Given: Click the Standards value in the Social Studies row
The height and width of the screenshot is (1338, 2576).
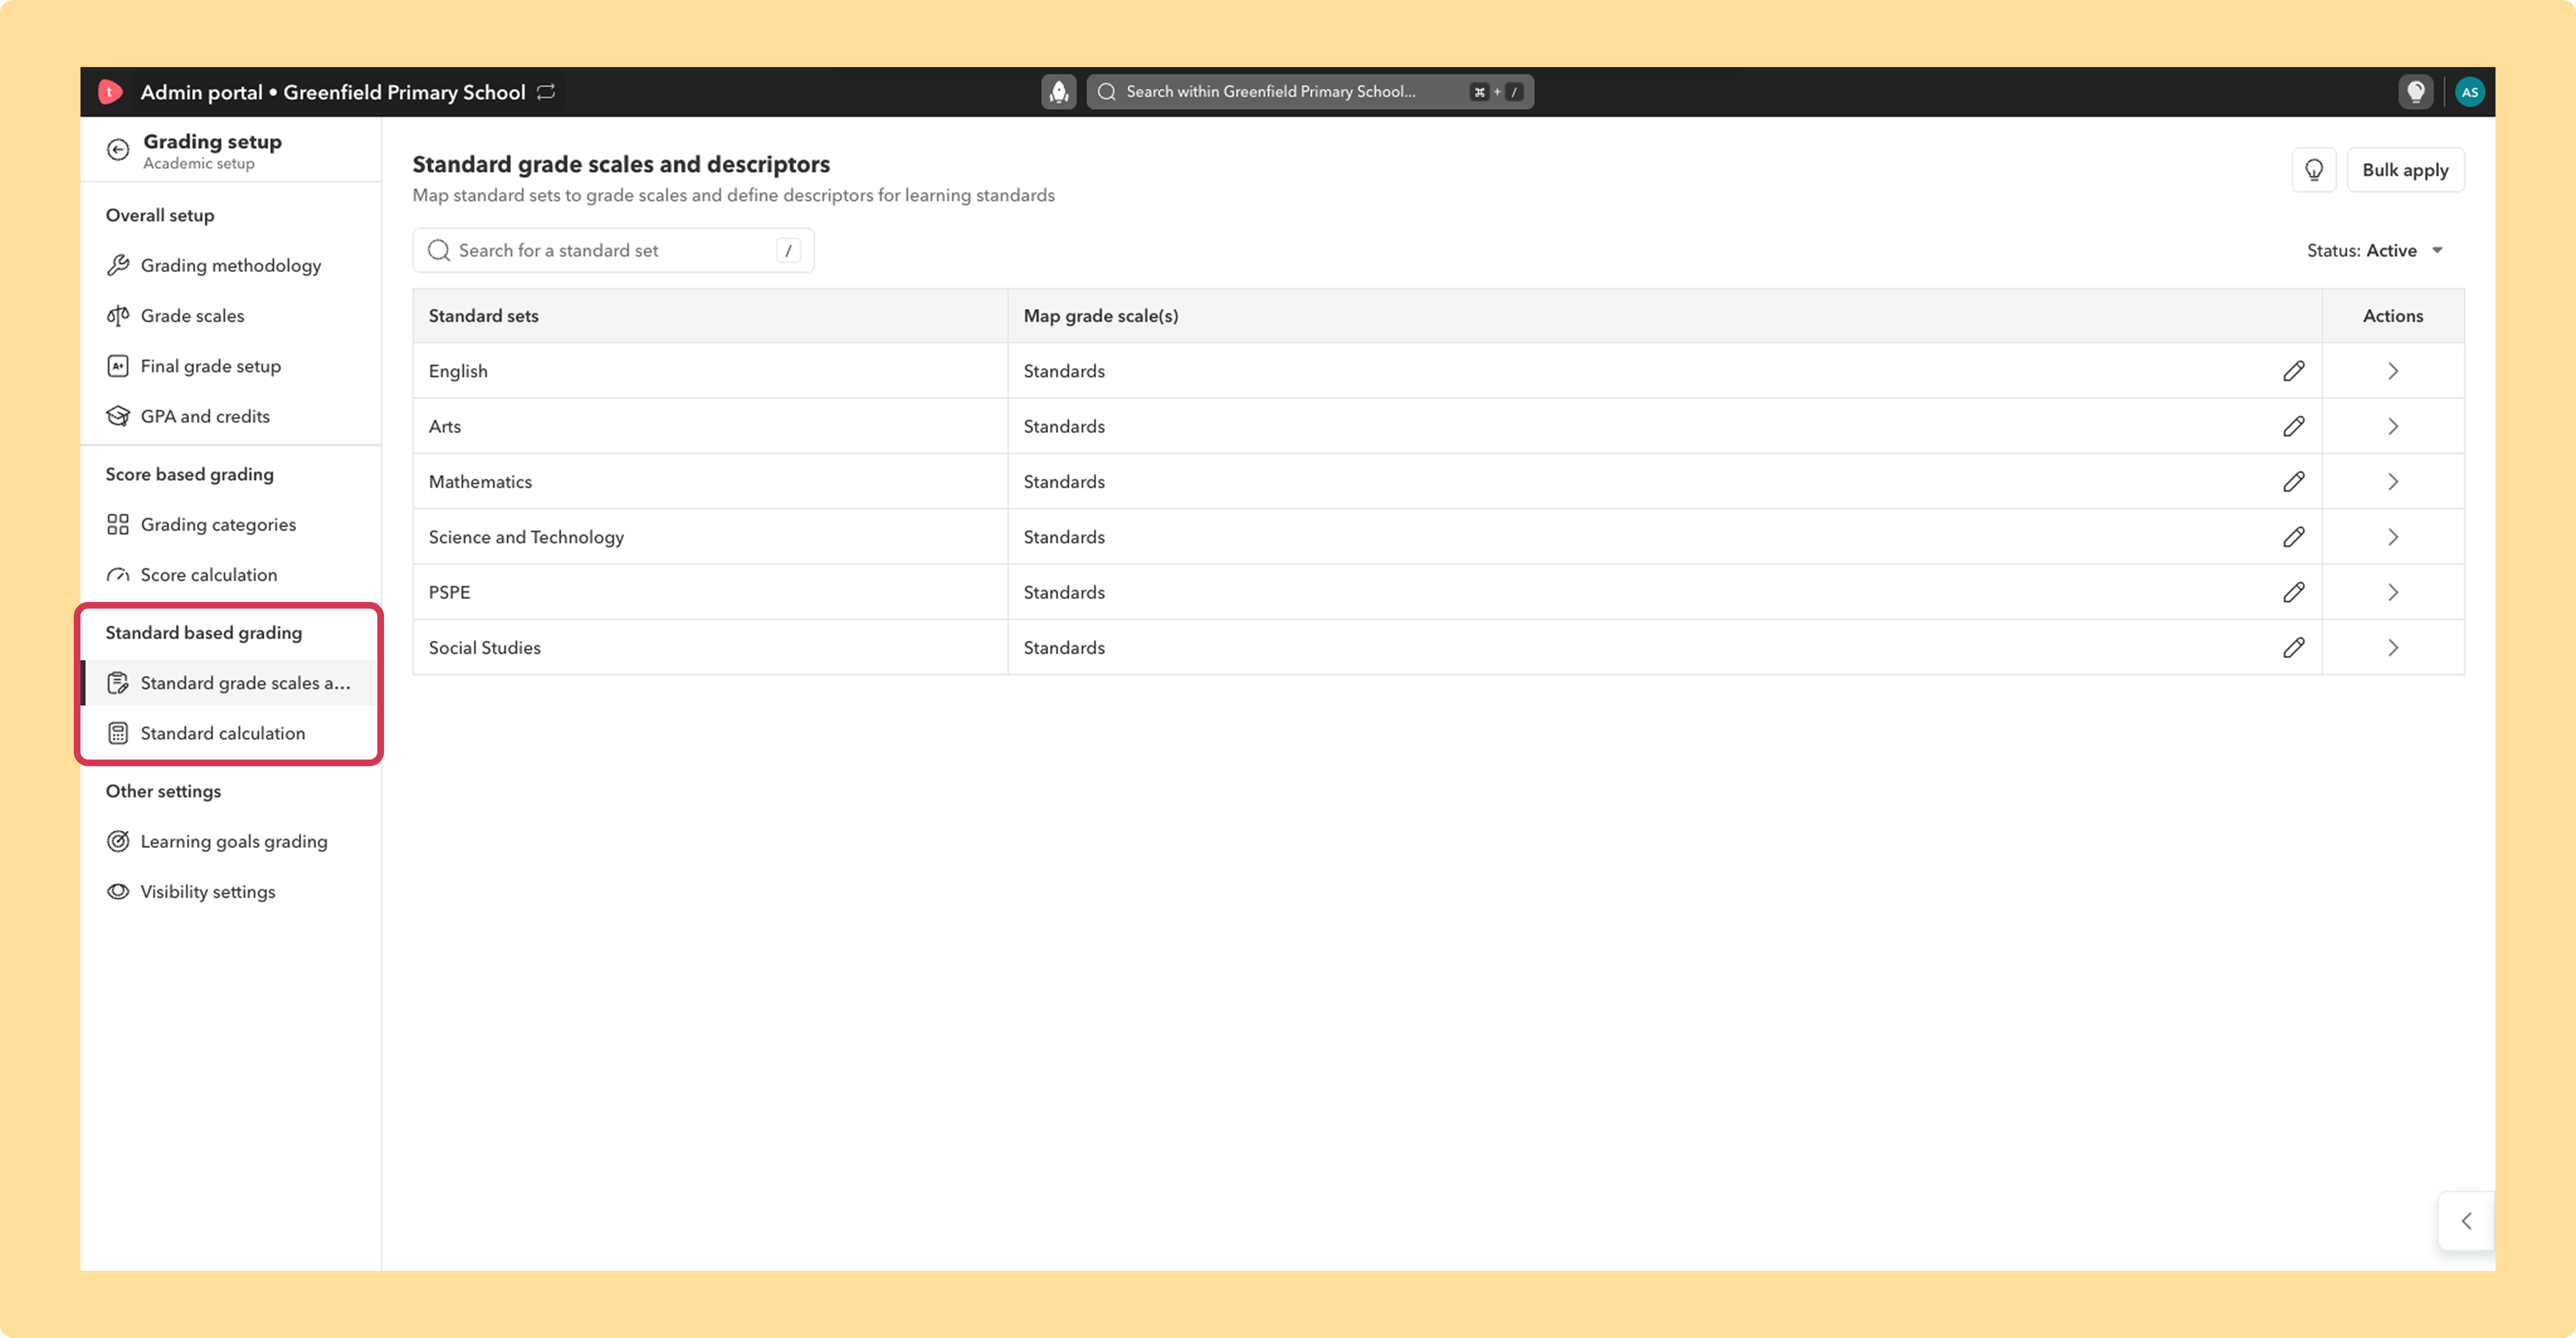Looking at the screenshot, I should (1064, 648).
